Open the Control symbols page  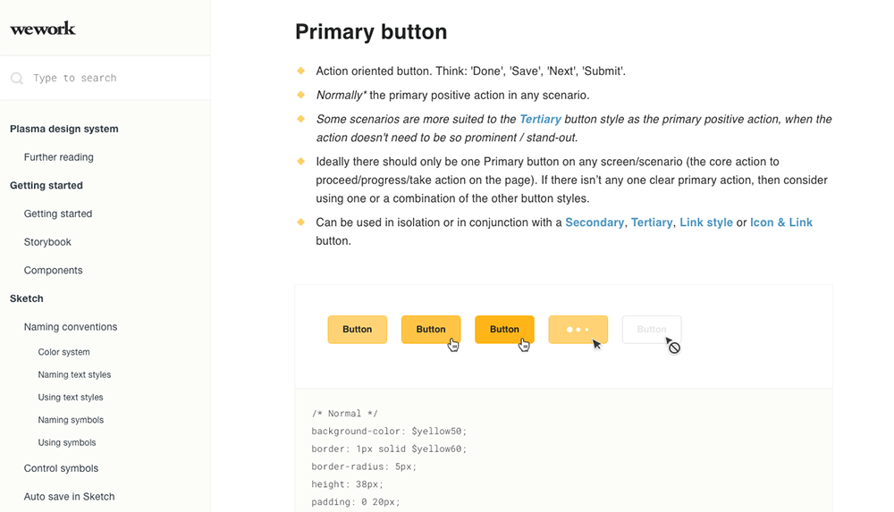point(61,468)
